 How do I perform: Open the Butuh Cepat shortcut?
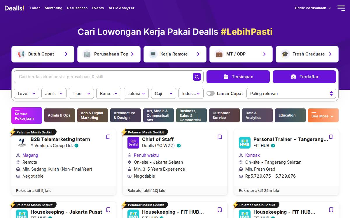[x=43, y=54]
